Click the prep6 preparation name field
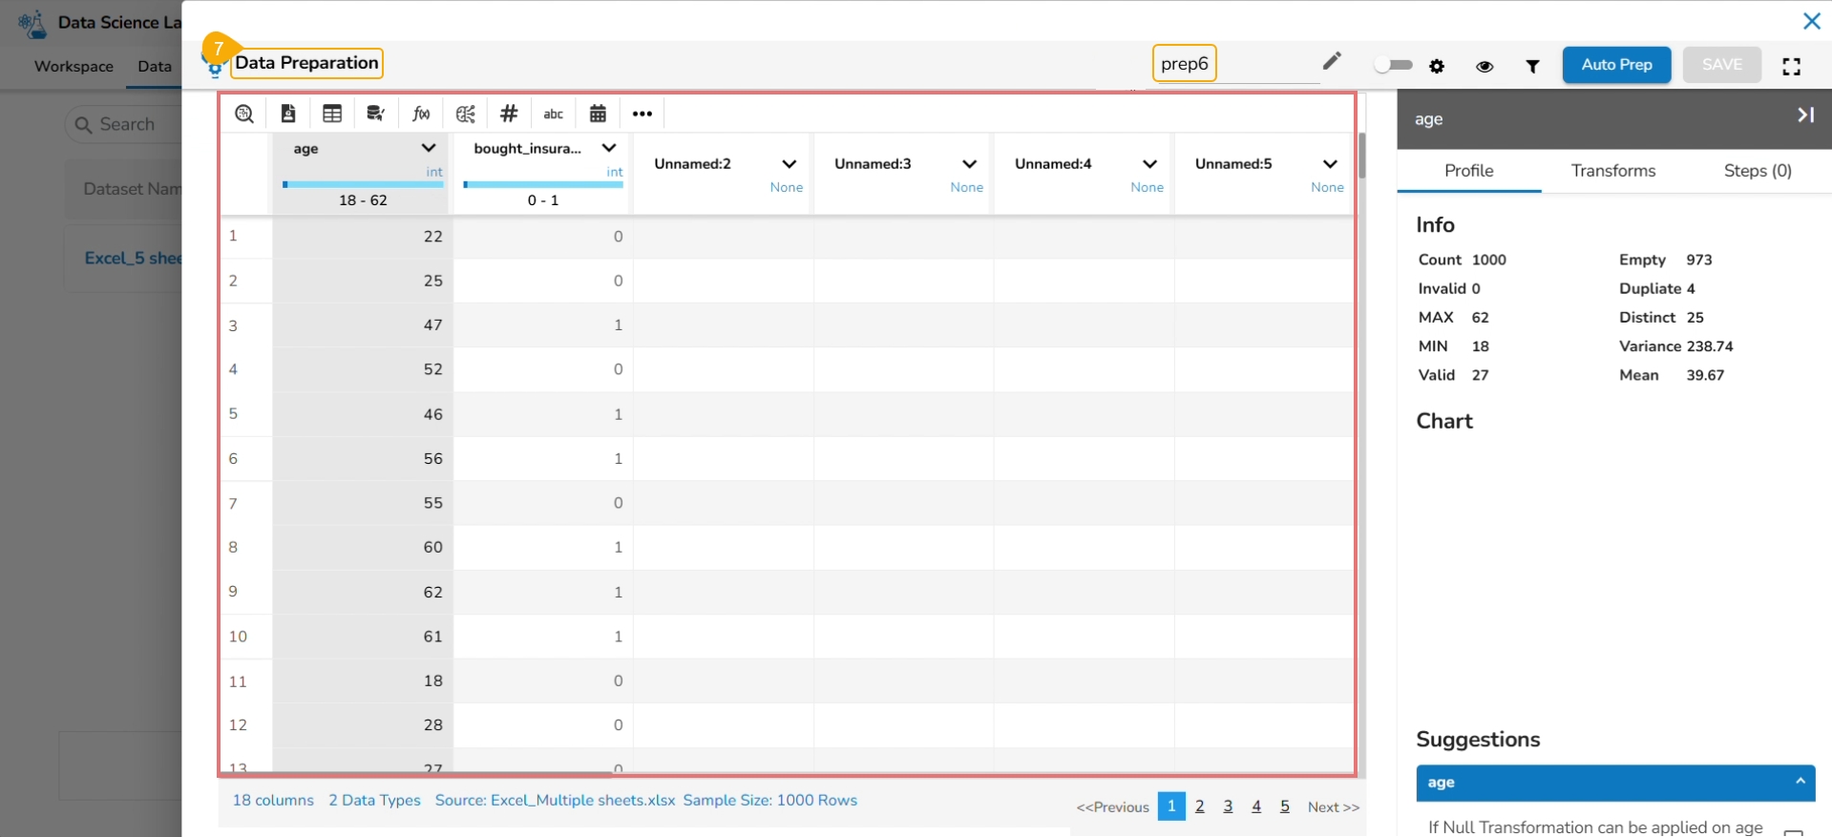This screenshot has width=1832, height=837. tap(1185, 64)
